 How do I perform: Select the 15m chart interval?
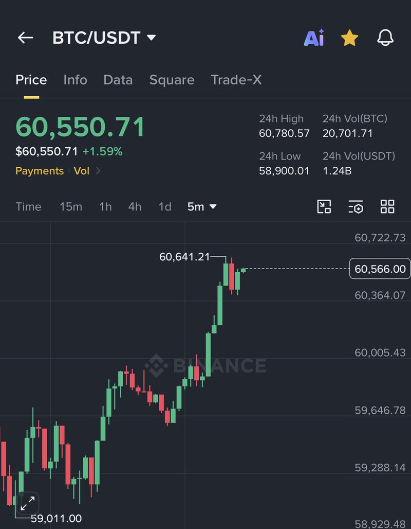pyautogui.click(x=71, y=206)
